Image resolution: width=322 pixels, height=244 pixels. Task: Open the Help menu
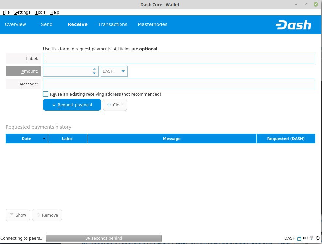coord(55,12)
